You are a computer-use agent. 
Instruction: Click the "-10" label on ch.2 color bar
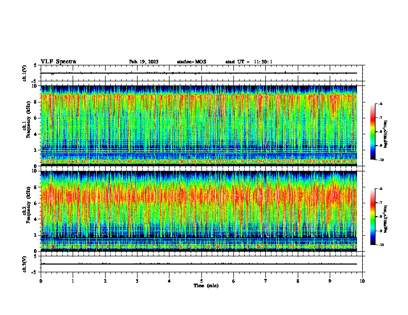(x=381, y=245)
